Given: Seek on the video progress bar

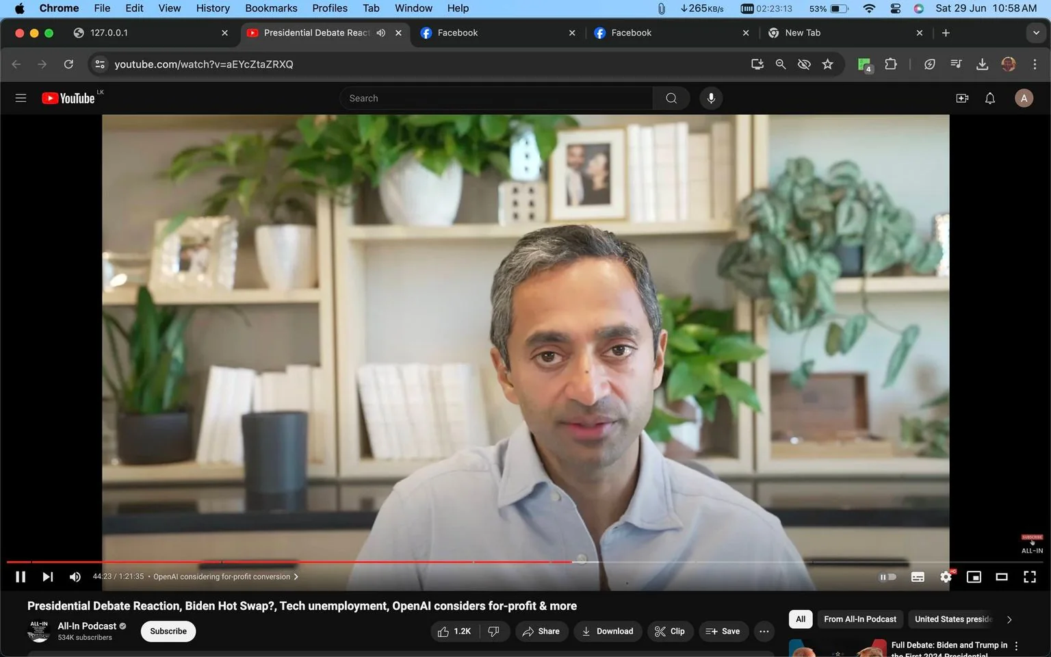Looking at the screenshot, I should (525, 562).
